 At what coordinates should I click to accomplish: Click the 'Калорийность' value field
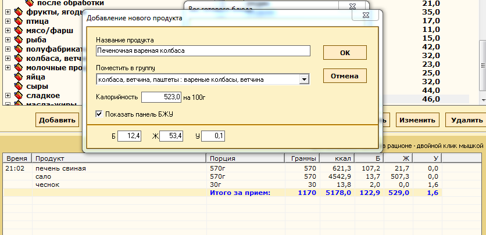161,97
